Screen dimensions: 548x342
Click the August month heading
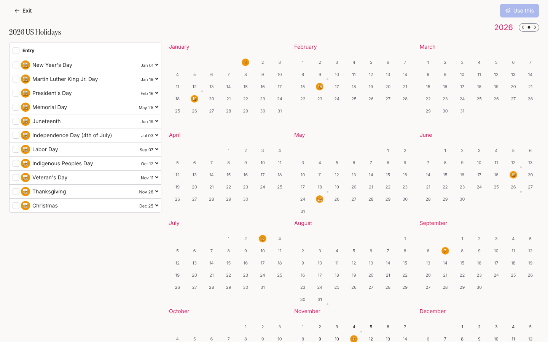[x=303, y=223]
